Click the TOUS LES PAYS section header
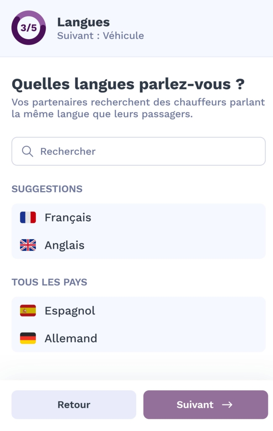The image size is (273, 431). coord(49,282)
